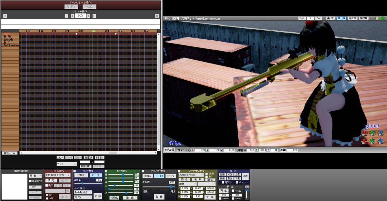
Task: Open the カメラ dropdown in camera panel
Action: (x=83, y=197)
